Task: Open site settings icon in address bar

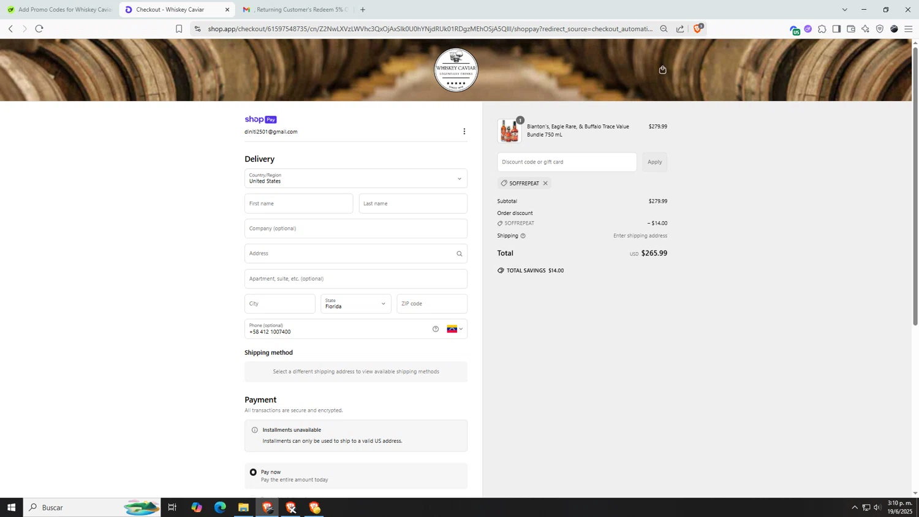Action: pos(197,29)
